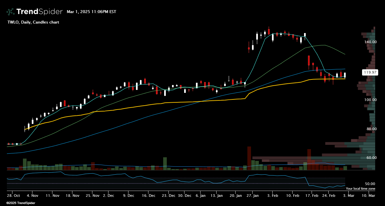Click the TrendSpider brand name text
This screenshot has width=385, height=206.
[40, 11]
